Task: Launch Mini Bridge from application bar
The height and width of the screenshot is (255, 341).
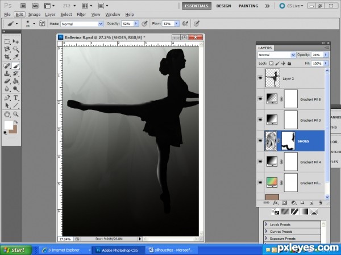Action: [35, 6]
